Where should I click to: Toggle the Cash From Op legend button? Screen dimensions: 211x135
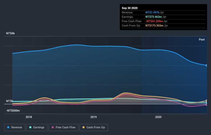tap(94, 128)
